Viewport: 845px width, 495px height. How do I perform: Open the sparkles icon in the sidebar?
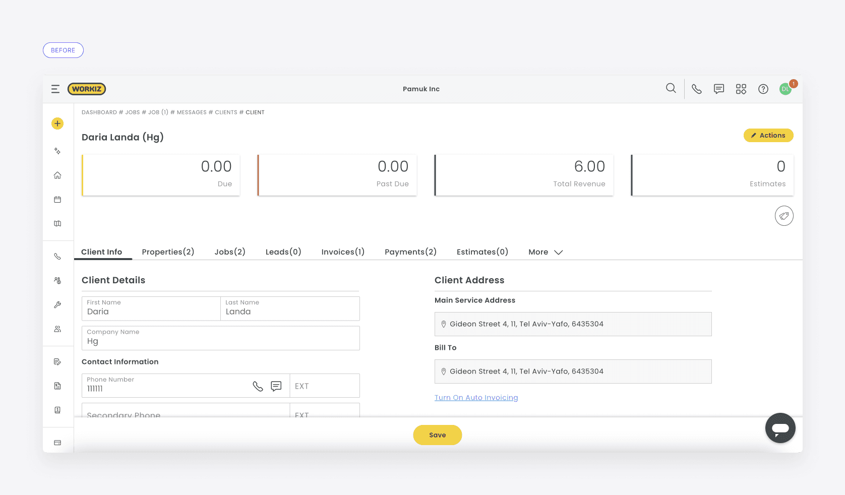pyautogui.click(x=57, y=151)
